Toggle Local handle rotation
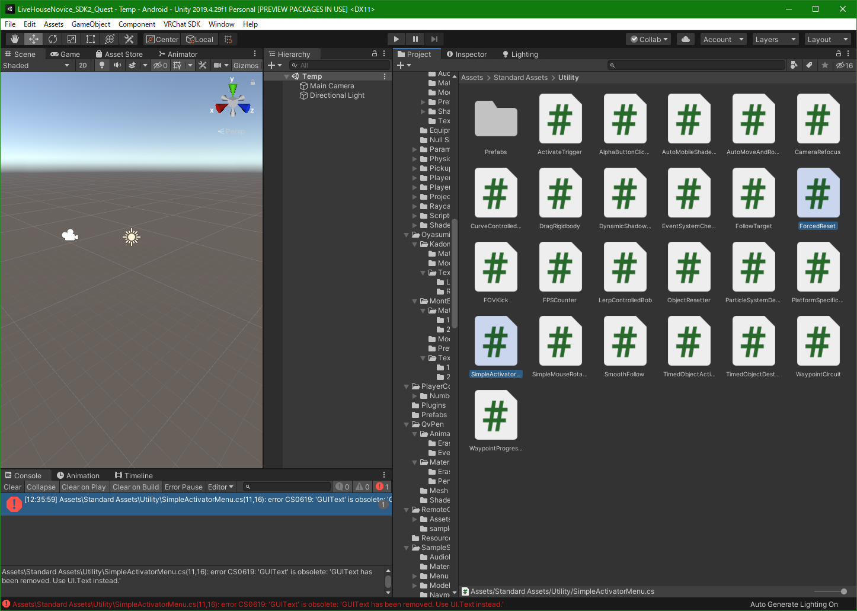 (200, 39)
